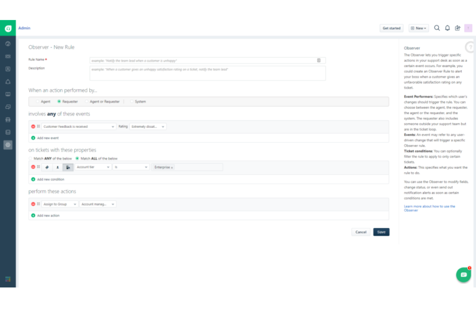Click the Admin breadcrumb label
This screenshot has width=476, height=317.
click(24, 28)
